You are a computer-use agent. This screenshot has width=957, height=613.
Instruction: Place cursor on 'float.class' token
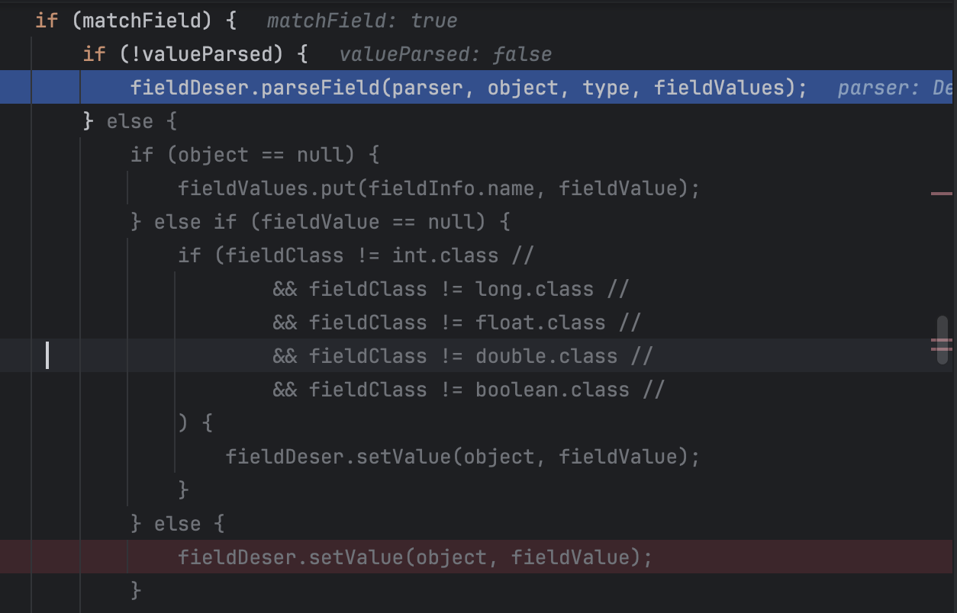(540, 323)
